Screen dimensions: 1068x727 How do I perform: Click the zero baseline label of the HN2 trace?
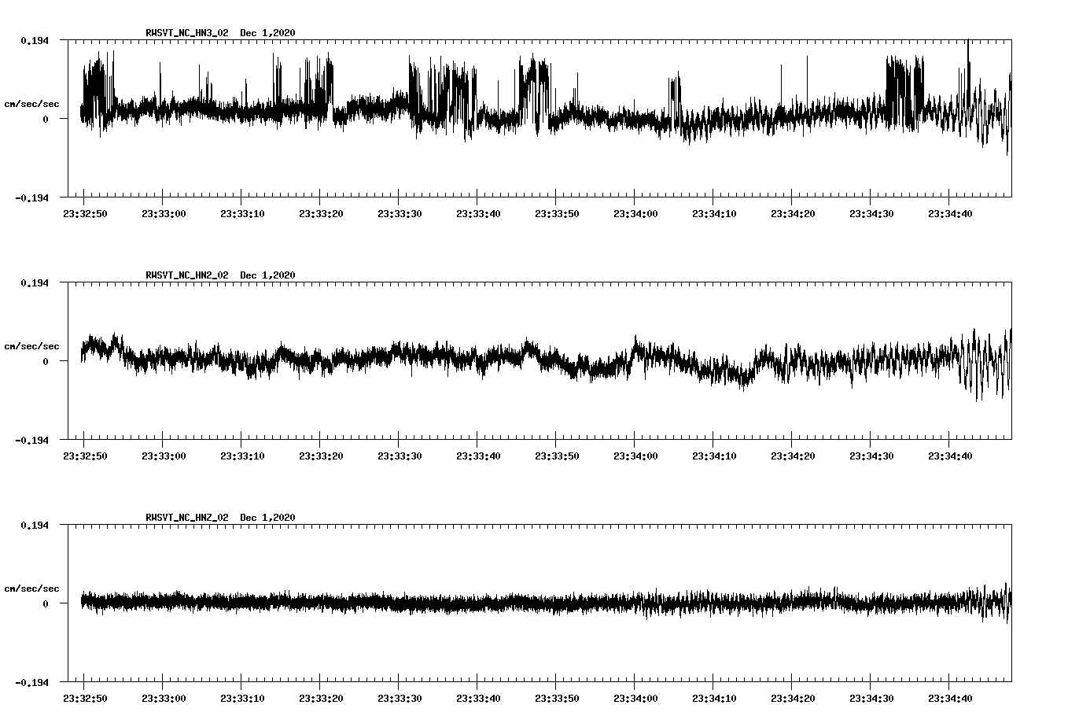click(x=45, y=361)
